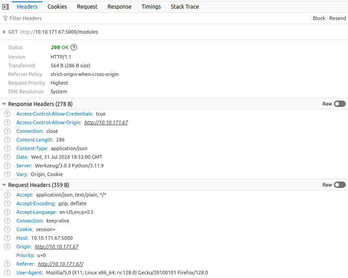
Task: Click help icon beside Vary header
Action: click(x=7, y=174)
